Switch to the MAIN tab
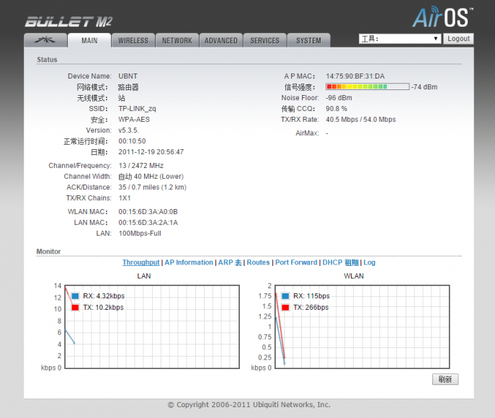Image resolution: width=495 pixels, height=418 pixels. coord(89,40)
